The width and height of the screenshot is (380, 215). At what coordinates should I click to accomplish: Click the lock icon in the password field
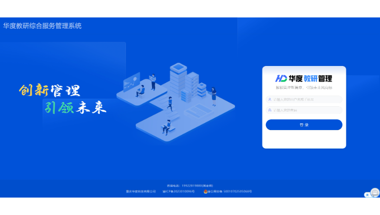[270, 110]
